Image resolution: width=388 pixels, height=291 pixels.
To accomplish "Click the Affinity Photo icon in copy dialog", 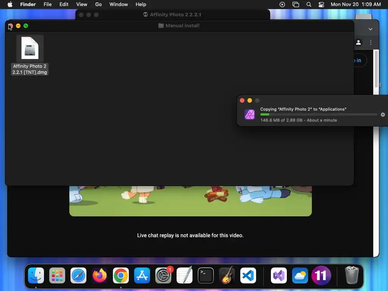I will (249, 114).
